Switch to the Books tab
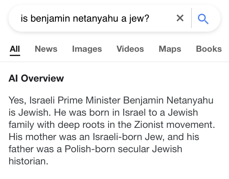229x179 pixels. coord(209,49)
